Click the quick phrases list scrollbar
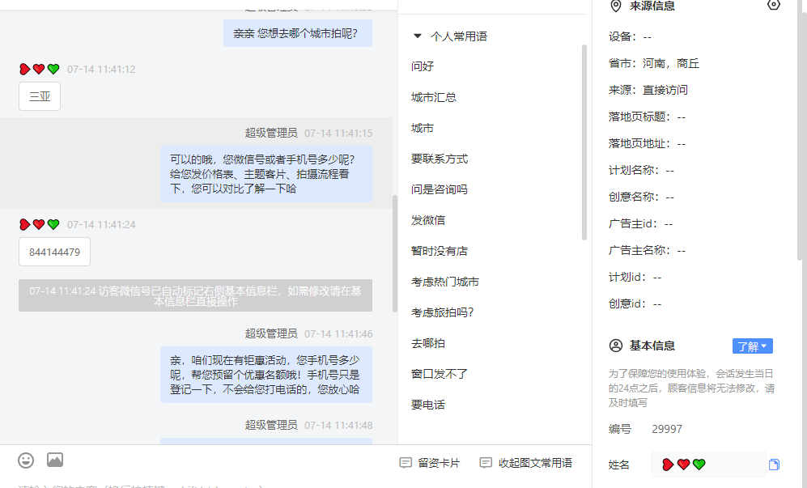Image resolution: width=807 pixels, height=488 pixels. point(584,142)
